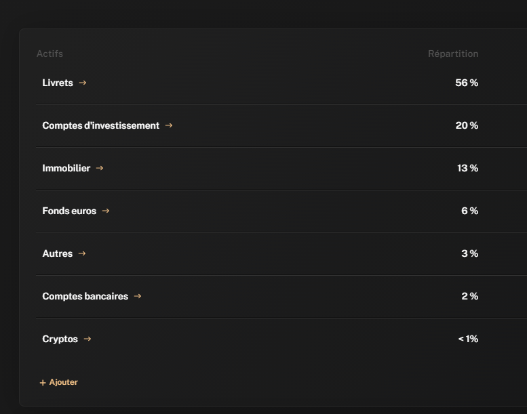
Task: Open Fonds euros details
Action: tap(69, 211)
